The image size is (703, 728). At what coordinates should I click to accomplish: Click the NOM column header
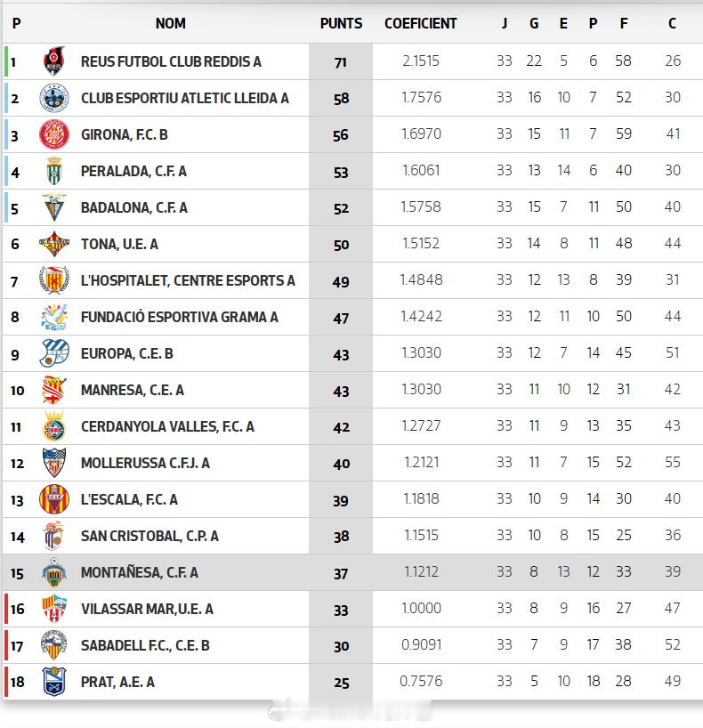coord(171,23)
